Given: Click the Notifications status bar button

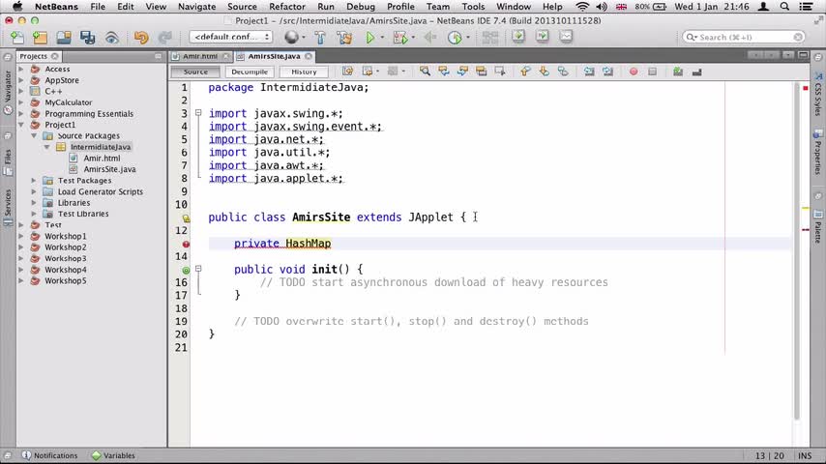Looking at the screenshot, I should pos(49,455).
